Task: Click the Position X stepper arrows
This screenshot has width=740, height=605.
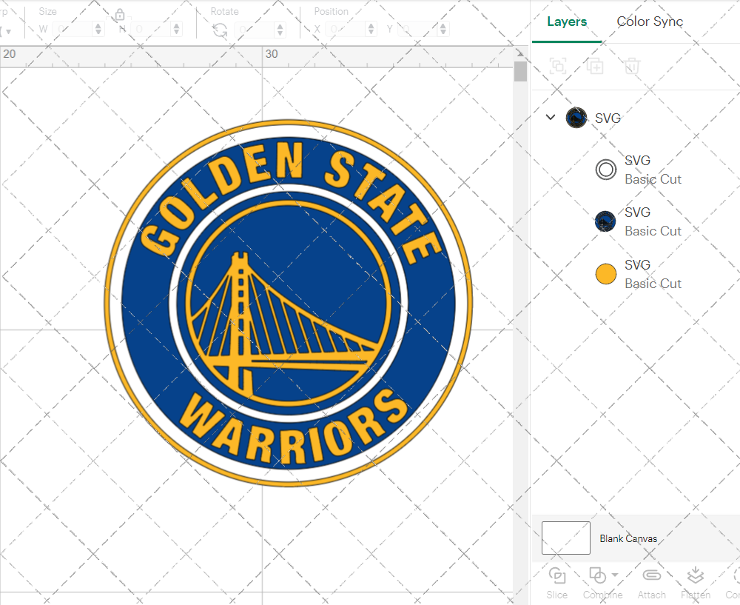Action: (371, 30)
